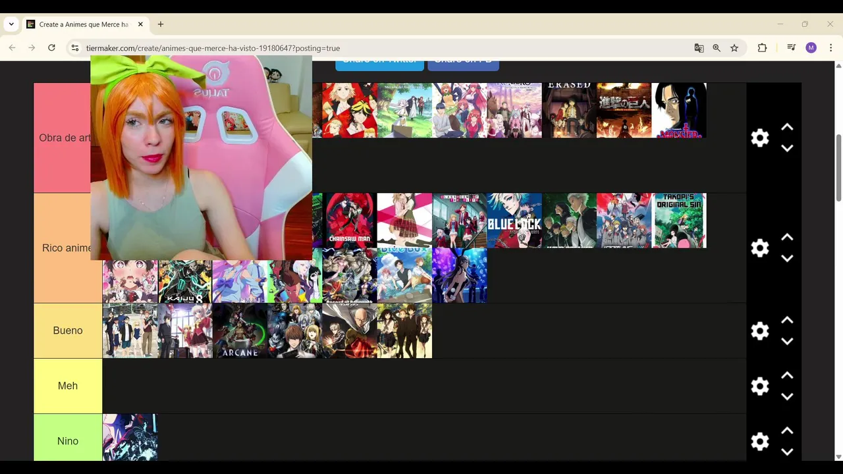Screen dimensions: 843x474
Task: Select the Bueno tier label
Action: coord(68,330)
